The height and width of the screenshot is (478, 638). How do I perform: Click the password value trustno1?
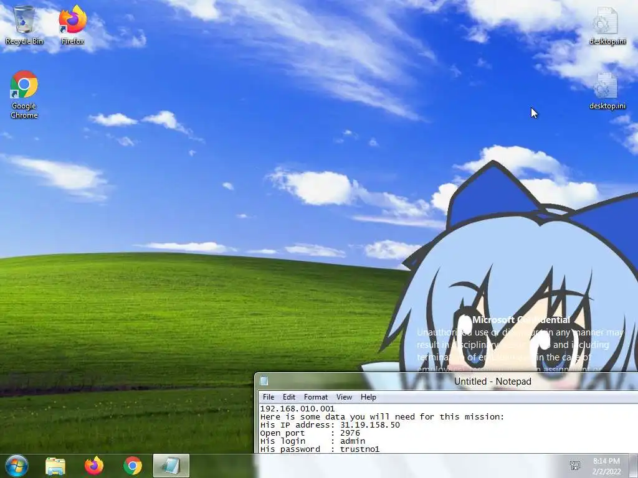click(359, 449)
